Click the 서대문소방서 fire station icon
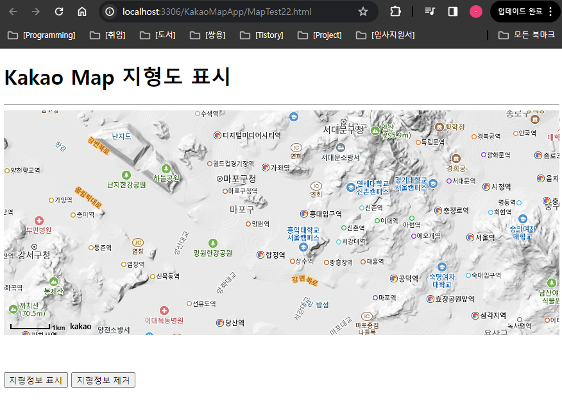This screenshot has height=412, width=562. (x=341, y=148)
